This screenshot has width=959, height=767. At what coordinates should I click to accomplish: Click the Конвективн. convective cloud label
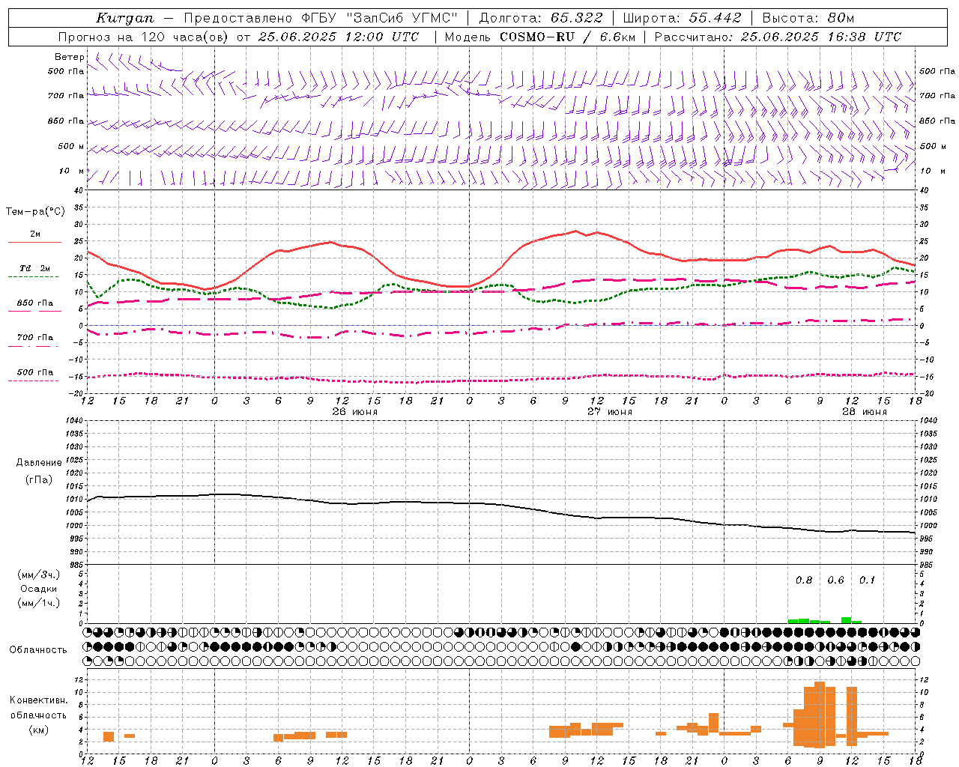39,700
